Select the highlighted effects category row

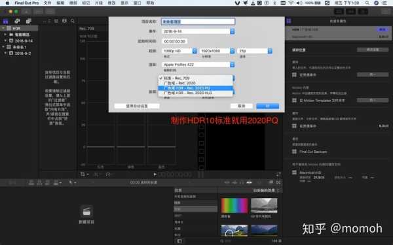tap(195, 209)
